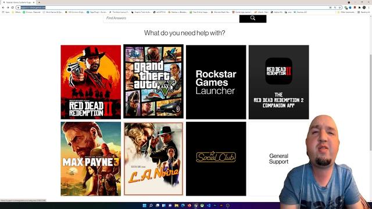Launch Microsoft Edge from the taskbar
Viewport: 372px width, 209px height.
coord(183,206)
